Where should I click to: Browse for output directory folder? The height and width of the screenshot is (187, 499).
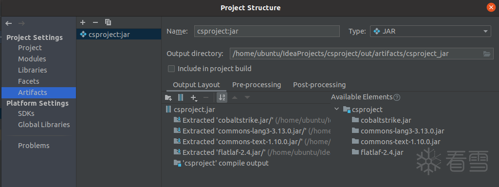tap(487, 54)
